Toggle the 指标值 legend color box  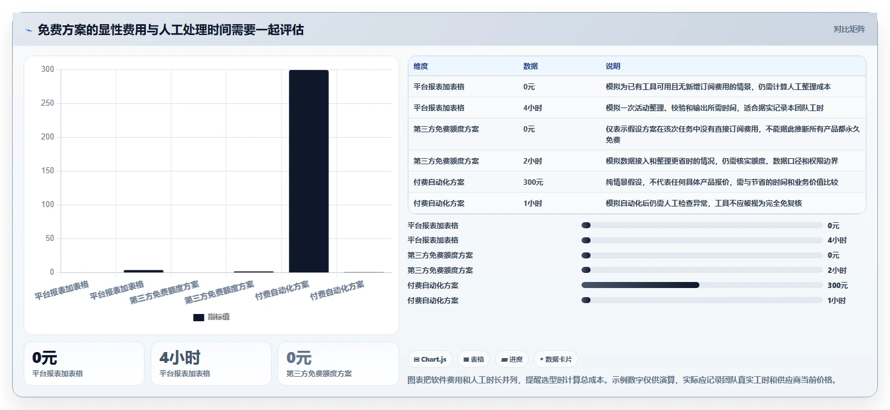pos(198,317)
